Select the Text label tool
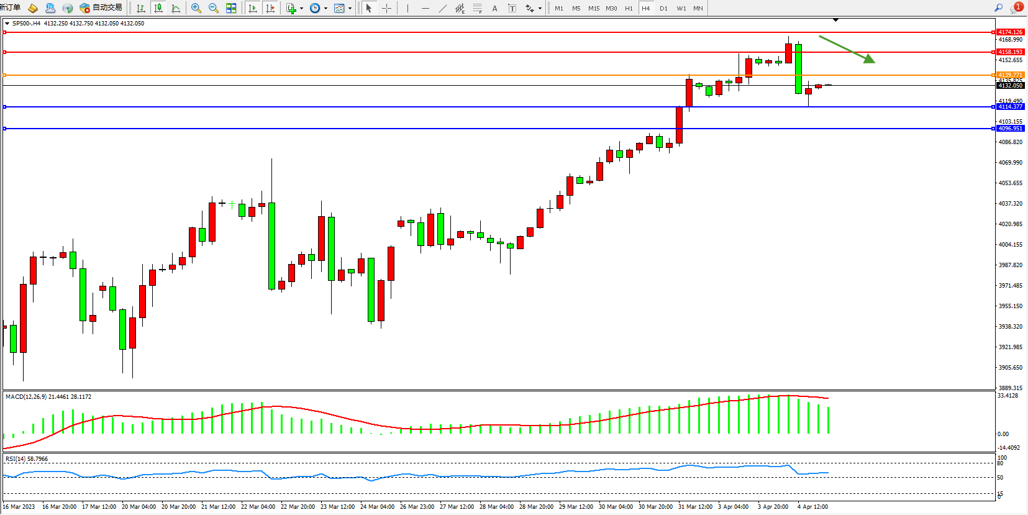Screen dimensions: 1028x515 494,8
